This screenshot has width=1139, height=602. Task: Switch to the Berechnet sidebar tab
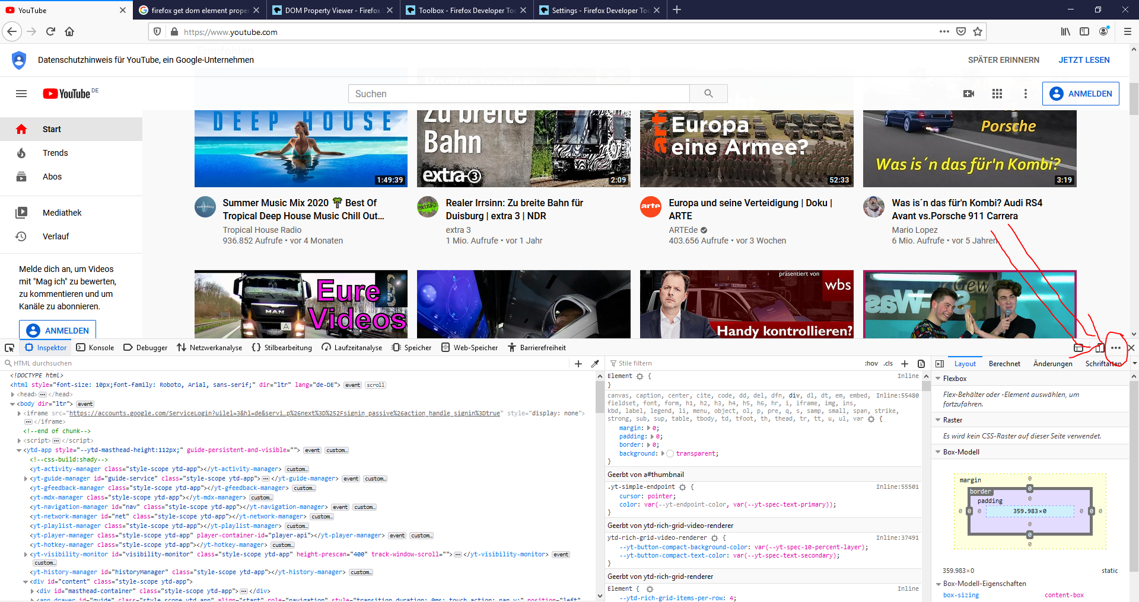coord(1004,364)
